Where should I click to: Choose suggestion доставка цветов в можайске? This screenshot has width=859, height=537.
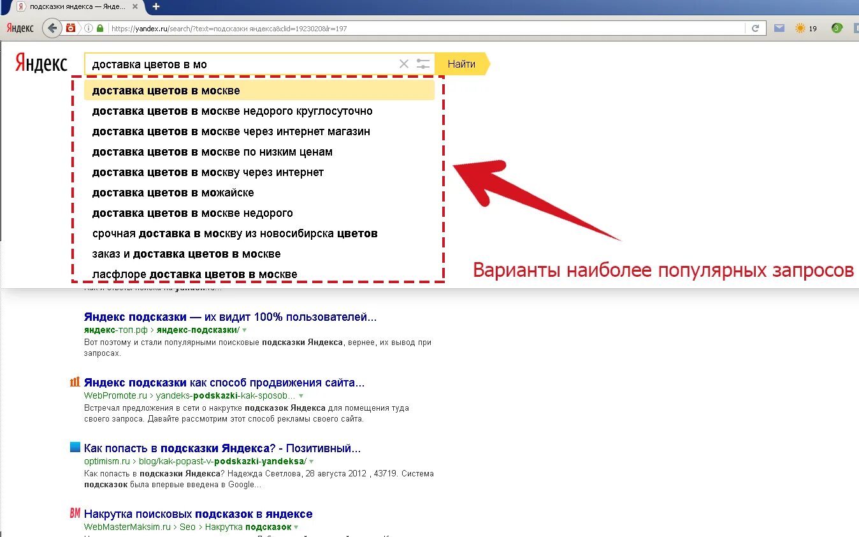coord(259,193)
